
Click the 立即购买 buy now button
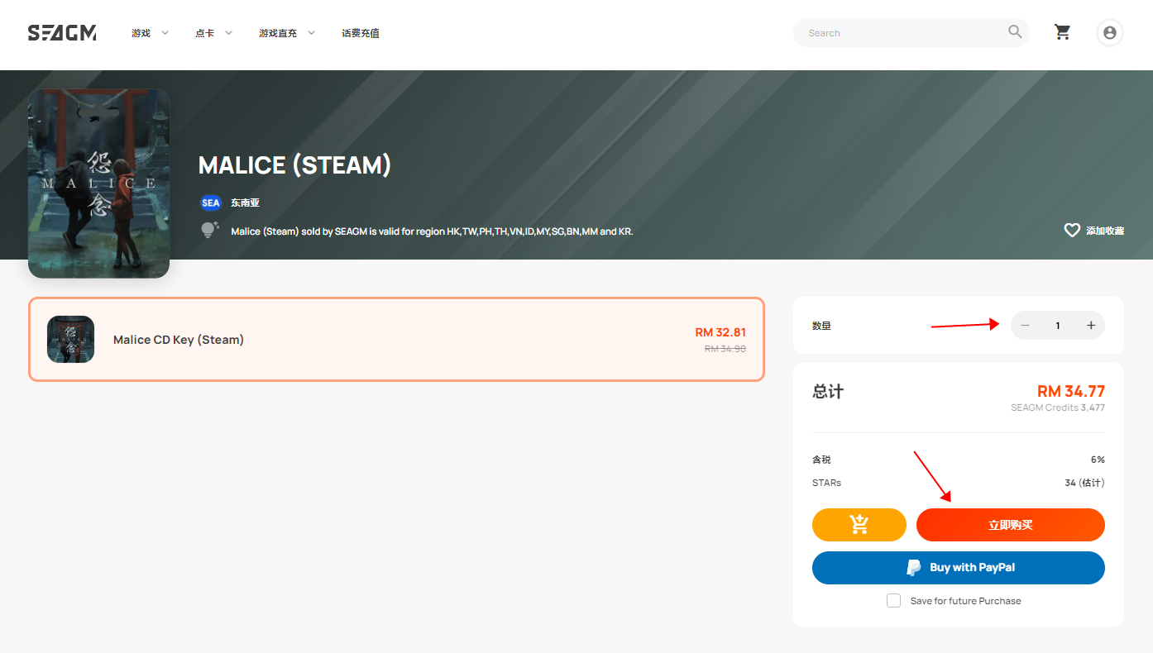pos(1011,525)
